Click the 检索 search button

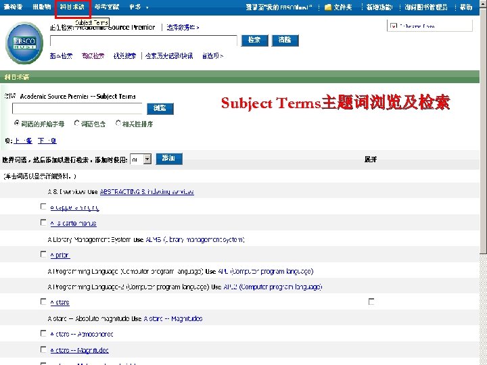click(x=255, y=41)
